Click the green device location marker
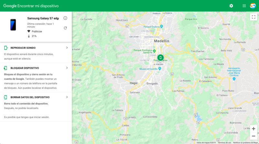259x144 pixels. [x=160, y=58]
